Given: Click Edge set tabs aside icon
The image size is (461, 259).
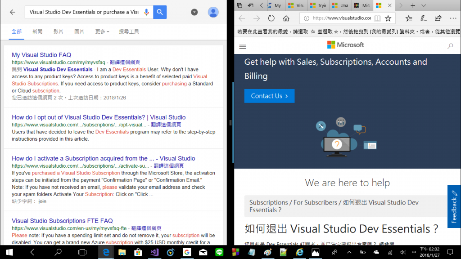Looking at the screenshot, I should tap(250, 5).
